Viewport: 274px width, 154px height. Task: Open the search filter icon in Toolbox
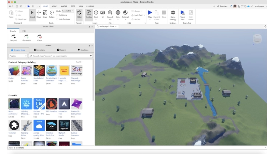tap(91, 56)
